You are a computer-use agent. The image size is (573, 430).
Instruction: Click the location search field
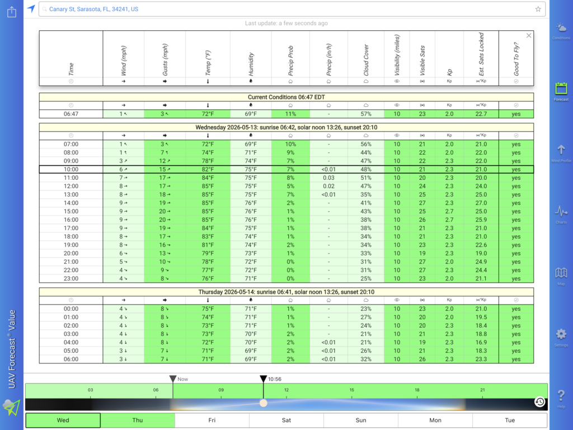pos(292,9)
